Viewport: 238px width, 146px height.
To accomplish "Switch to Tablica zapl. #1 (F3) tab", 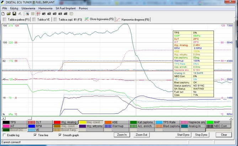I will coord(68,20).
